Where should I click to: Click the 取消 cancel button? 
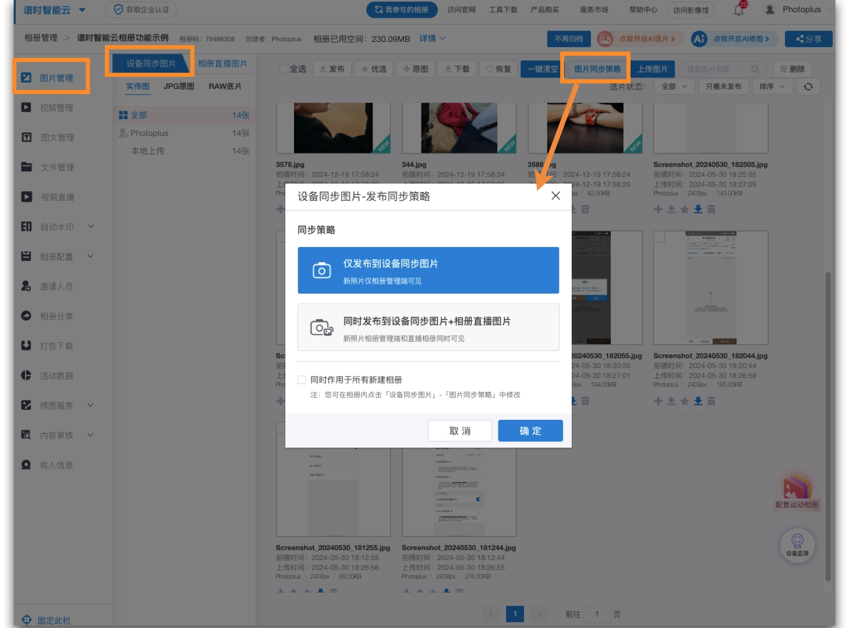tap(459, 431)
